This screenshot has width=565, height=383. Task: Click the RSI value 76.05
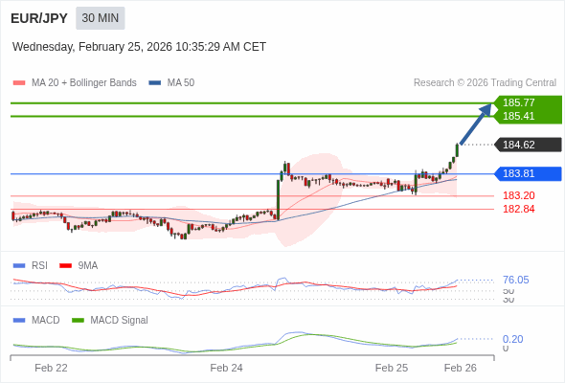(515, 280)
